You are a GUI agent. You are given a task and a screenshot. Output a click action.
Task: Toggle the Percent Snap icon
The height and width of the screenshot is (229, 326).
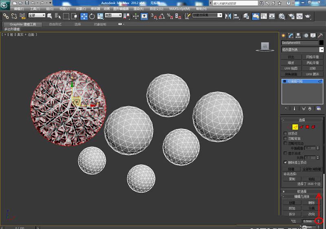[x=170, y=16]
